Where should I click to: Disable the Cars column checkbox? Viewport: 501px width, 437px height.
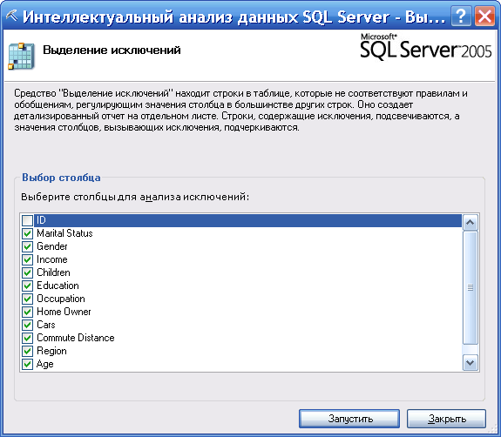coord(28,325)
